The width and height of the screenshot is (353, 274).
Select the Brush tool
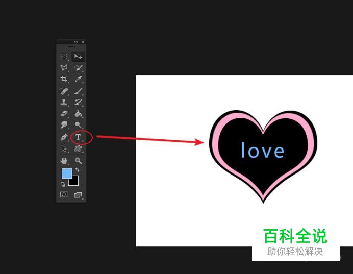pos(79,91)
